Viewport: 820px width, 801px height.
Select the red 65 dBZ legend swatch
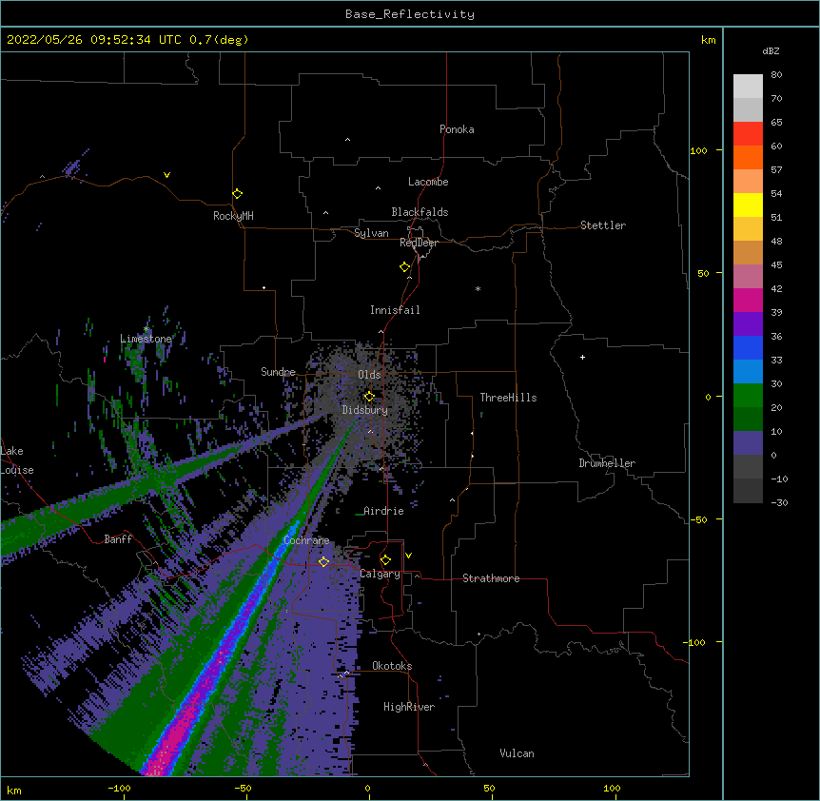click(748, 133)
